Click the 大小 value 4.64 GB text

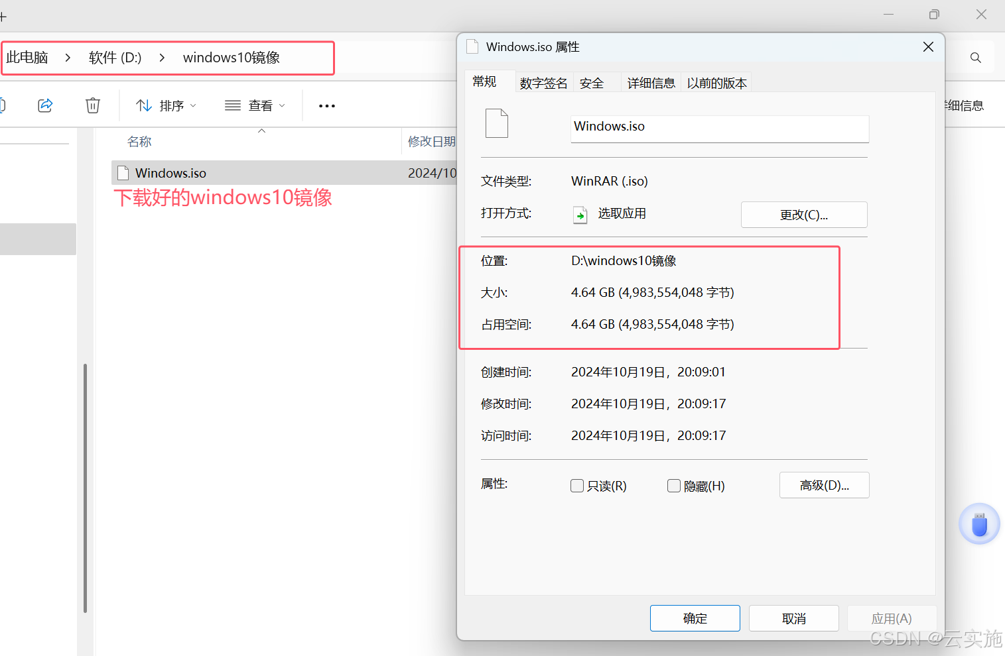[653, 292]
